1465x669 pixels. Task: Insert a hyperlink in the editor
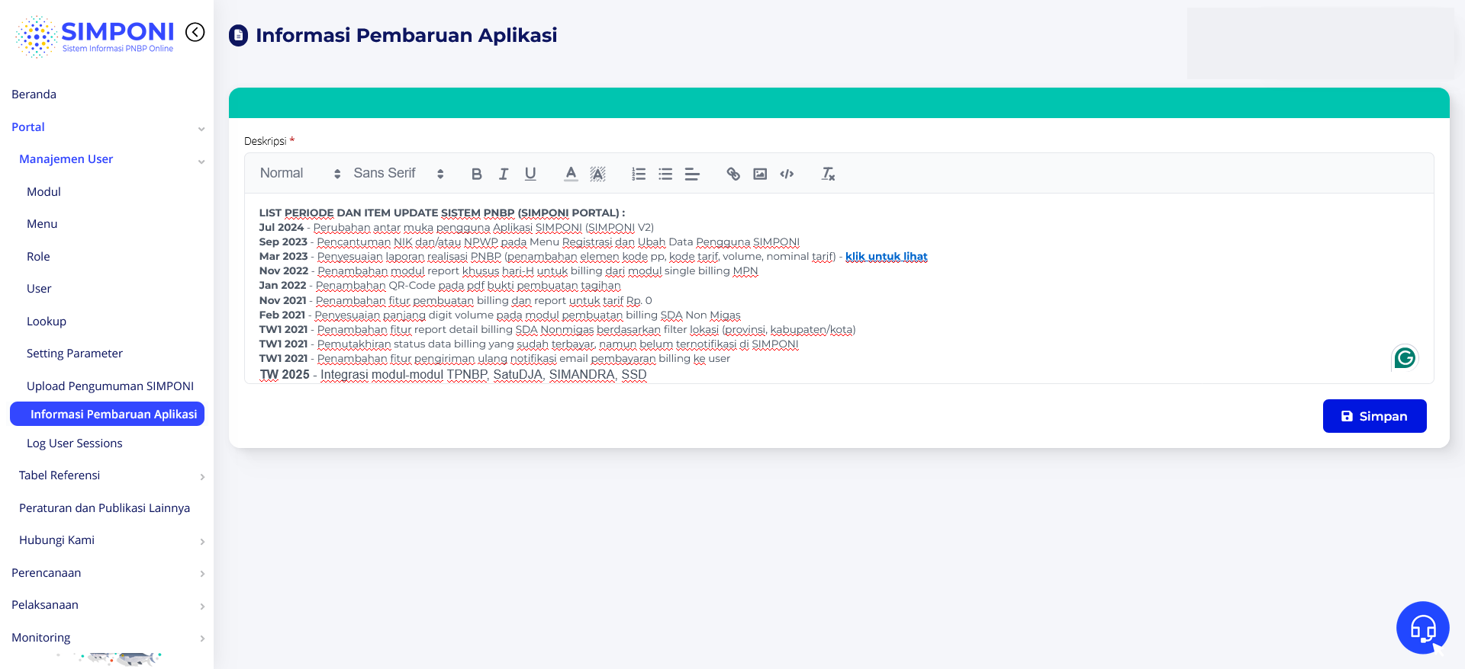point(733,174)
